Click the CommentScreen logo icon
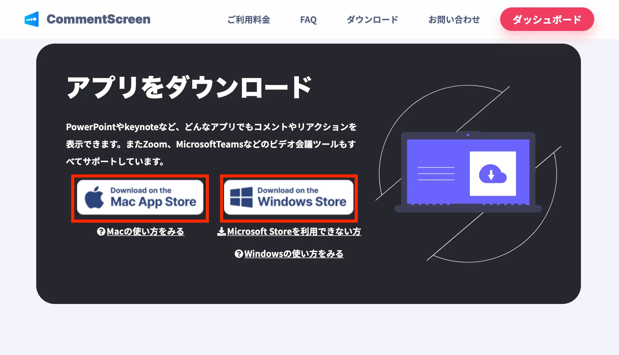Screen dimensions: 619x355 tap(32, 19)
